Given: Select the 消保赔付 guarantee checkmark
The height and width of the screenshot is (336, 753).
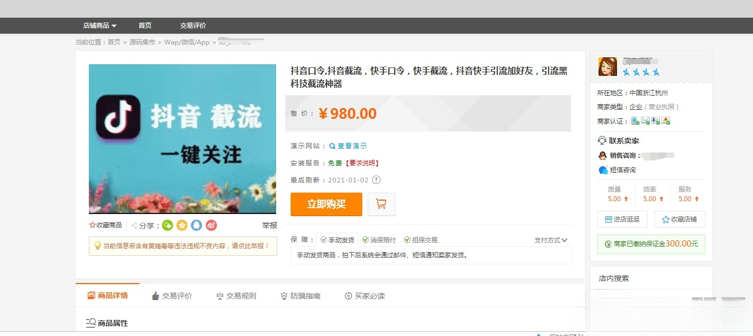Looking at the screenshot, I should tap(364, 239).
